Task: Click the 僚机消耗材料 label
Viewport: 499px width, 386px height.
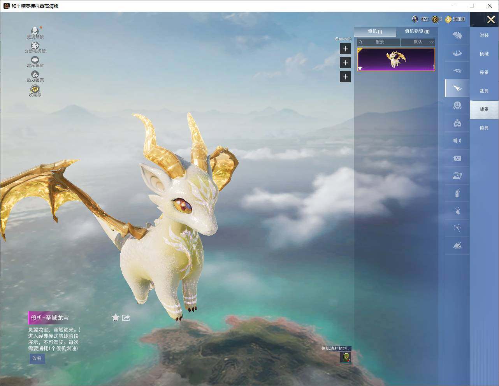Action: 336,348
